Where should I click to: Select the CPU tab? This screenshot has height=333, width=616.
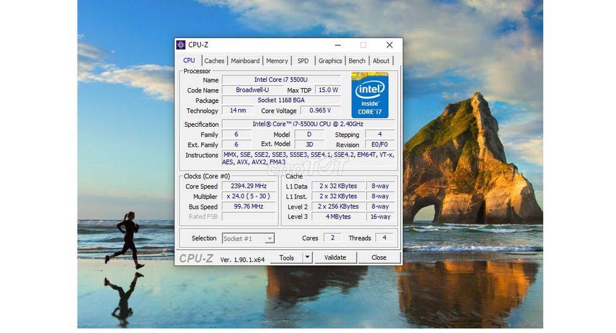189,60
